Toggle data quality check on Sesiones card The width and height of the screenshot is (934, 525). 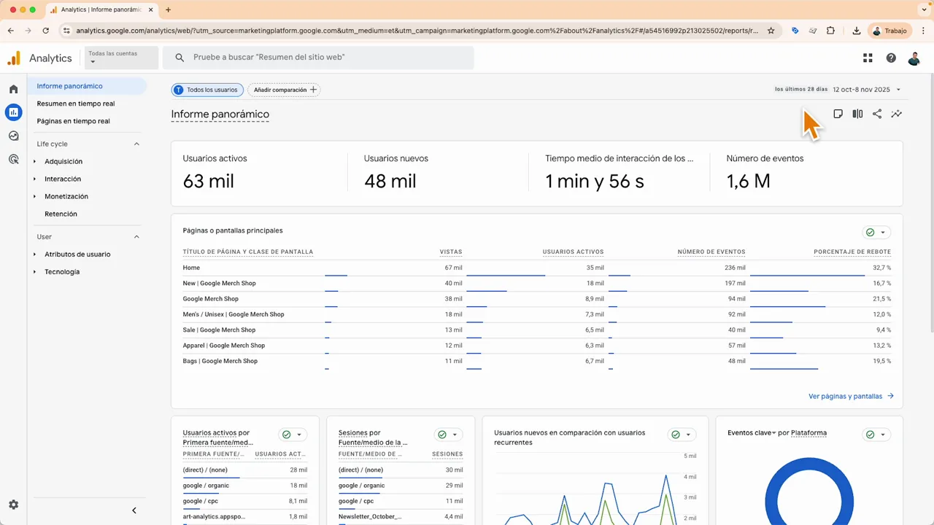click(441, 434)
